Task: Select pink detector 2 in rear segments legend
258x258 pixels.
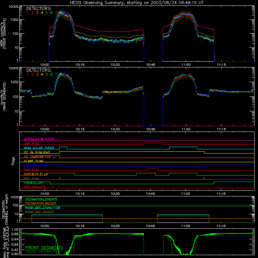Action: tap(33, 74)
